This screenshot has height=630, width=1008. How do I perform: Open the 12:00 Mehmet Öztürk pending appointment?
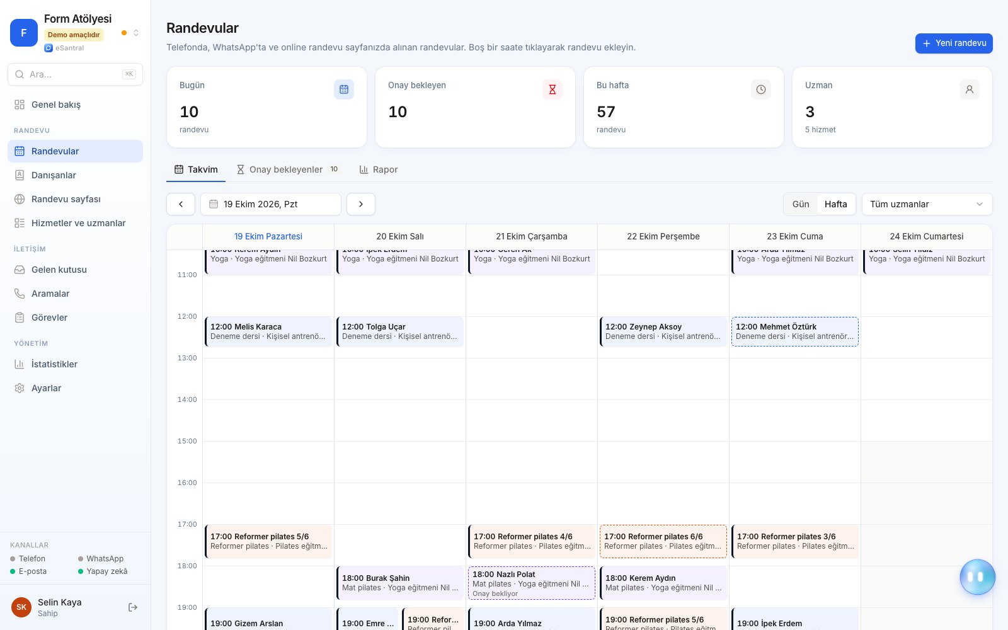coord(795,331)
